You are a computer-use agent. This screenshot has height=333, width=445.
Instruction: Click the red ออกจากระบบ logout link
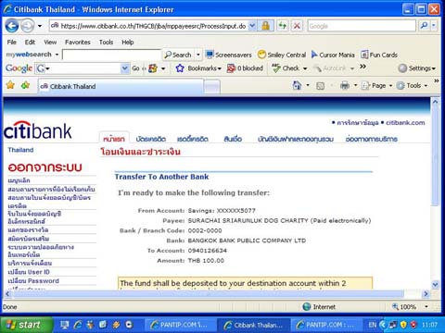44,167
